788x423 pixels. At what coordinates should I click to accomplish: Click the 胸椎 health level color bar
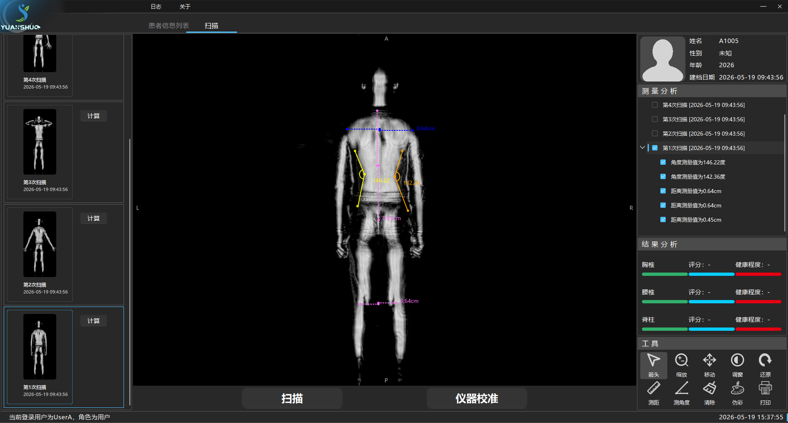pyautogui.click(x=711, y=274)
